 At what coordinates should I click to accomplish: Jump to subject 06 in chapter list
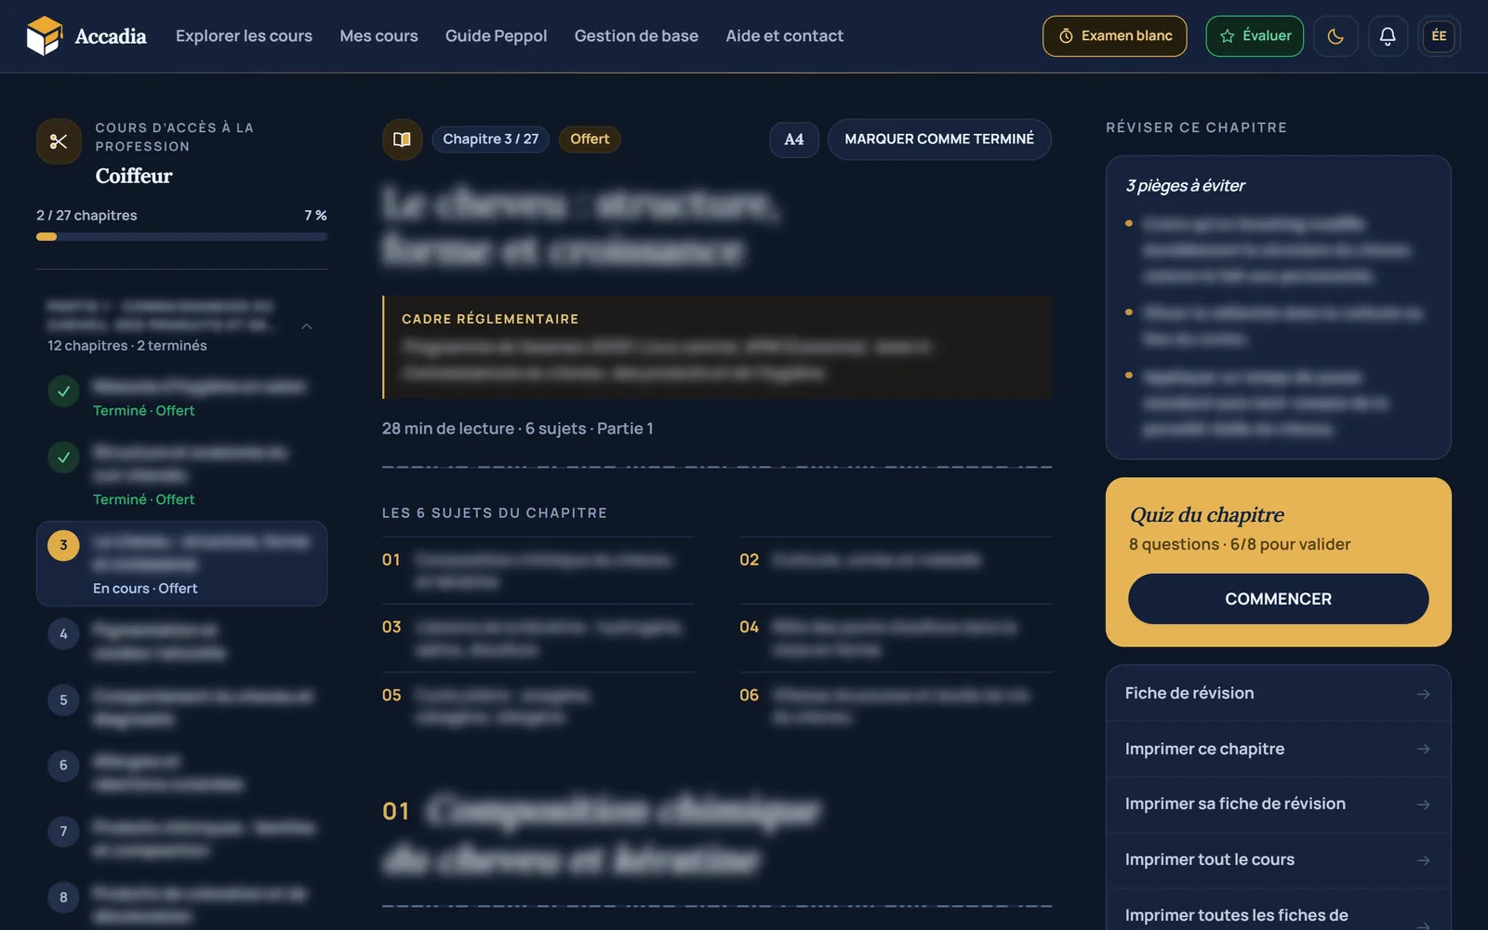896,706
